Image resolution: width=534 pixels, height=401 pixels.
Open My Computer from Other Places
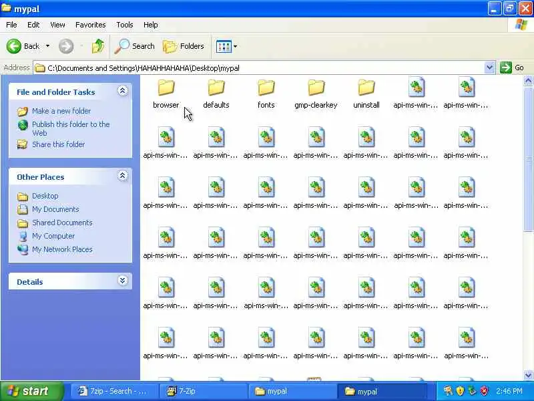point(53,236)
